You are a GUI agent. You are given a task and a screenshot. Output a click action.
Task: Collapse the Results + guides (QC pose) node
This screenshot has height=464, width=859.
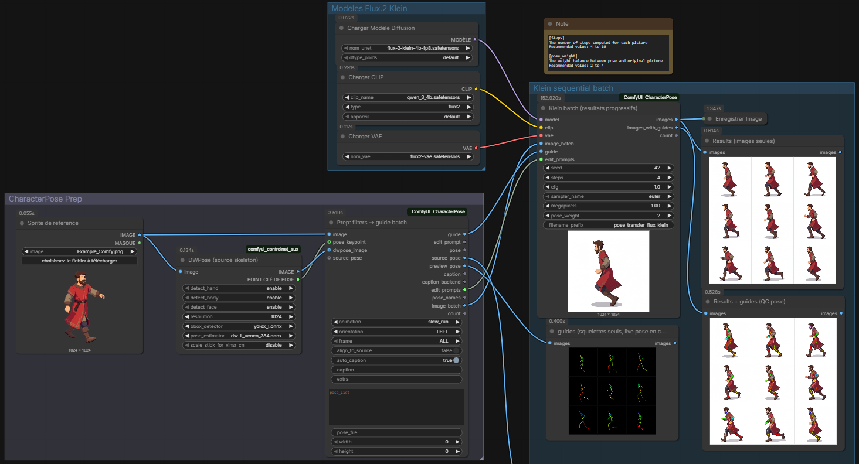pos(708,302)
